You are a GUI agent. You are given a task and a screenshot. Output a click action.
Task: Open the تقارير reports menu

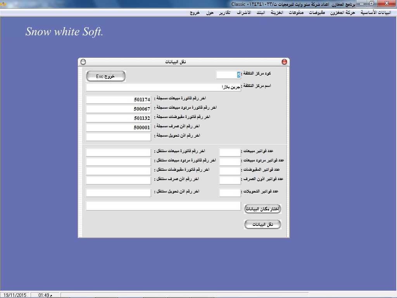click(224, 12)
